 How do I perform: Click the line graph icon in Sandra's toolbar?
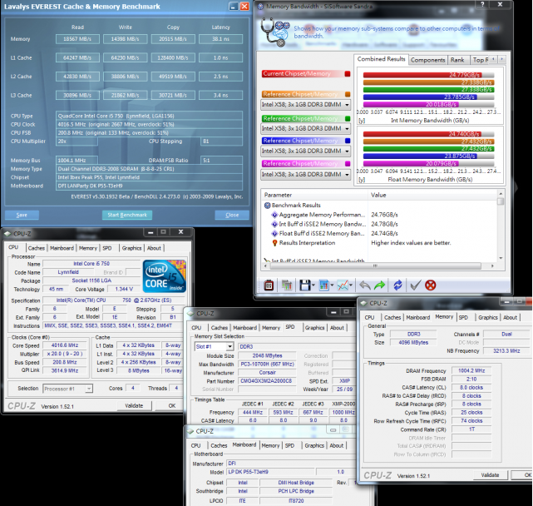coord(343,285)
